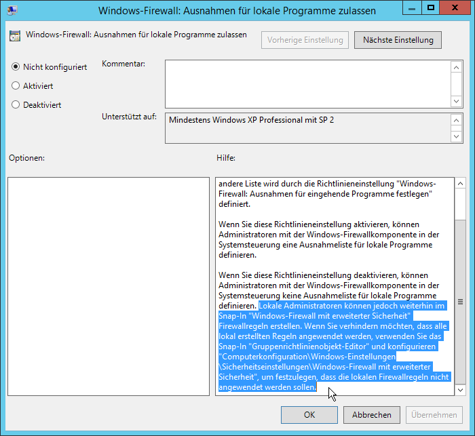Maximize the policy dialog window
Image resolution: width=475 pixels, height=436 pixels.
430,8
